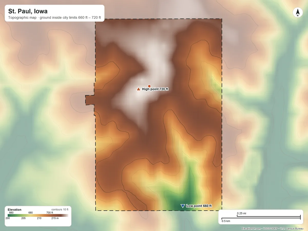308x231 pixels.
Task: Click the elevation color gradient bar
Action: [38, 216]
